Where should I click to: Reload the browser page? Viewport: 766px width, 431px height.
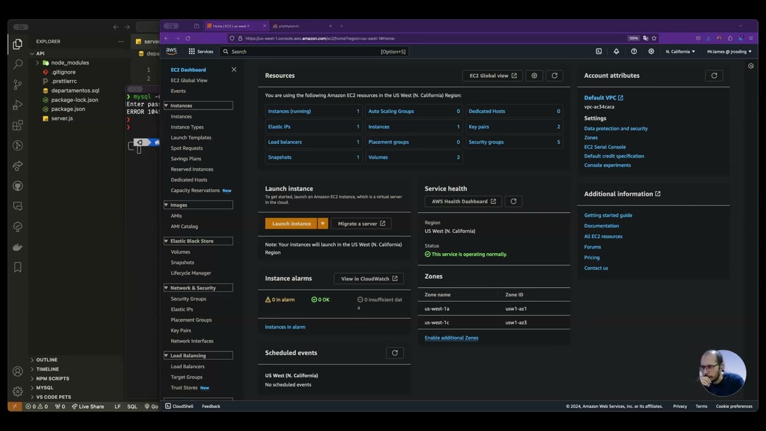[x=188, y=38]
